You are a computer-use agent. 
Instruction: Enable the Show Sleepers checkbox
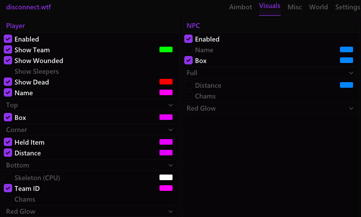[8, 71]
